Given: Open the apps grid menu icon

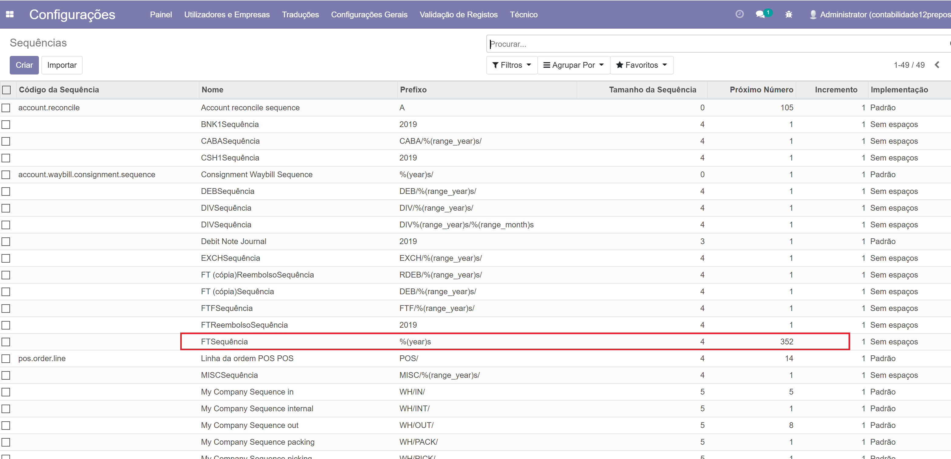Looking at the screenshot, I should (x=10, y=14).
